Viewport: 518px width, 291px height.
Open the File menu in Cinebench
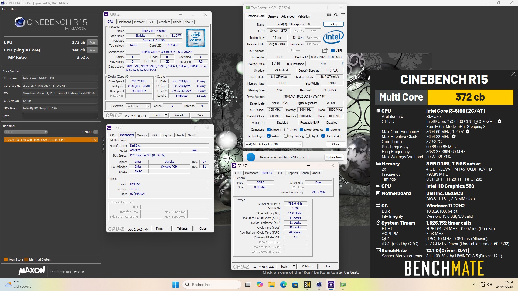coord(5,9)
